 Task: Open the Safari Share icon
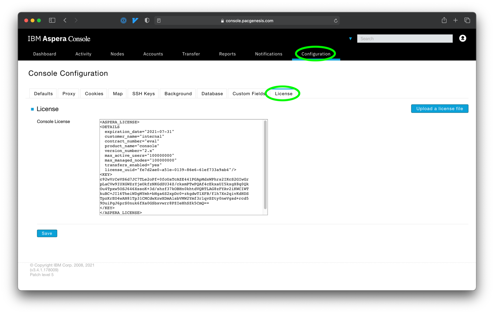(x=444, y=20)
